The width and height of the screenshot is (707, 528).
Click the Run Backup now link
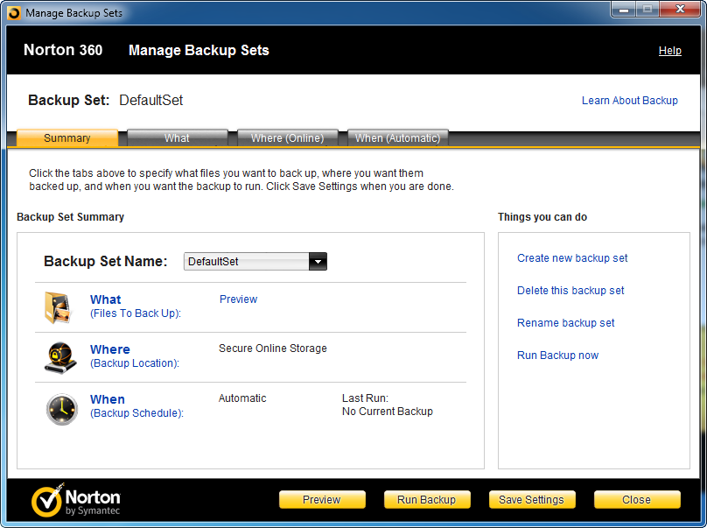pyautogui.click(x=557, y=356)
